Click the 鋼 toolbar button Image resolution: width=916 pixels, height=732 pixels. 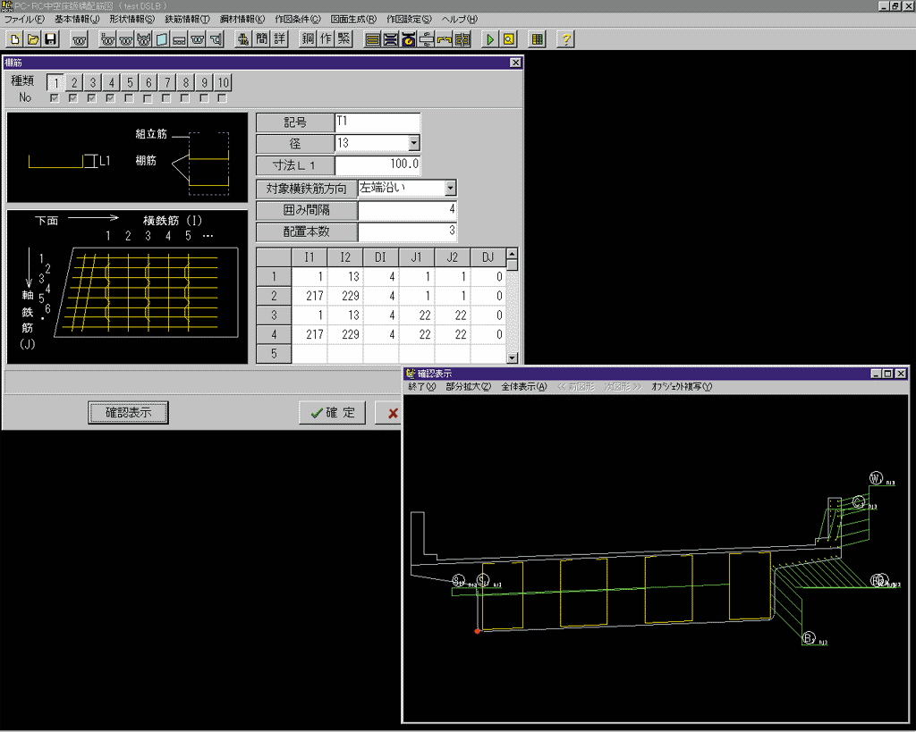[309, 39]
